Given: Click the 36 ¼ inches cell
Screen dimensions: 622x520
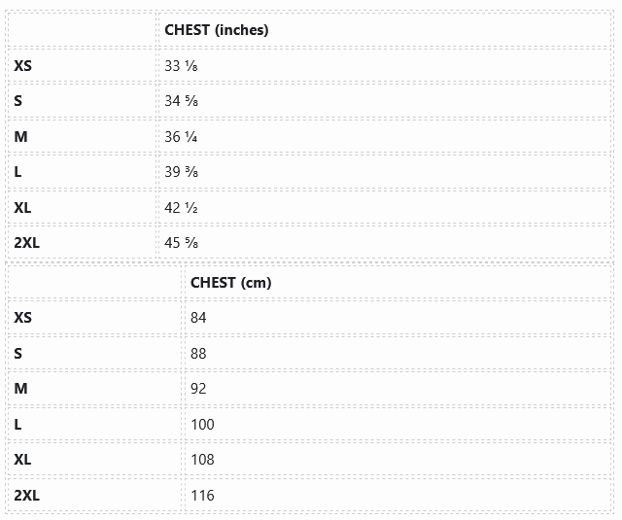Looking at the screenshot, I should pos(182,137).
